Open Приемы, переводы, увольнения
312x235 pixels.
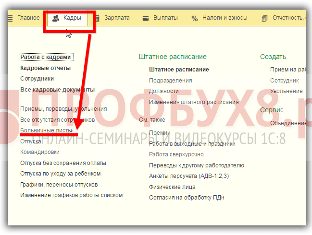click(63, 109)
